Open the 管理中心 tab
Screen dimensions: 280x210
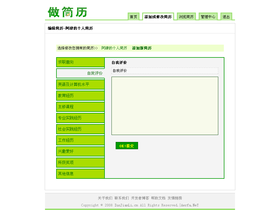(208, 16)
